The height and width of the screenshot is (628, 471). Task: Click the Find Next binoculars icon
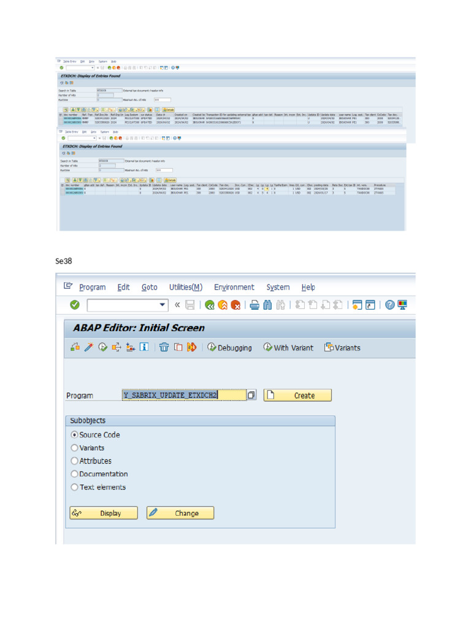pos(281,305)
